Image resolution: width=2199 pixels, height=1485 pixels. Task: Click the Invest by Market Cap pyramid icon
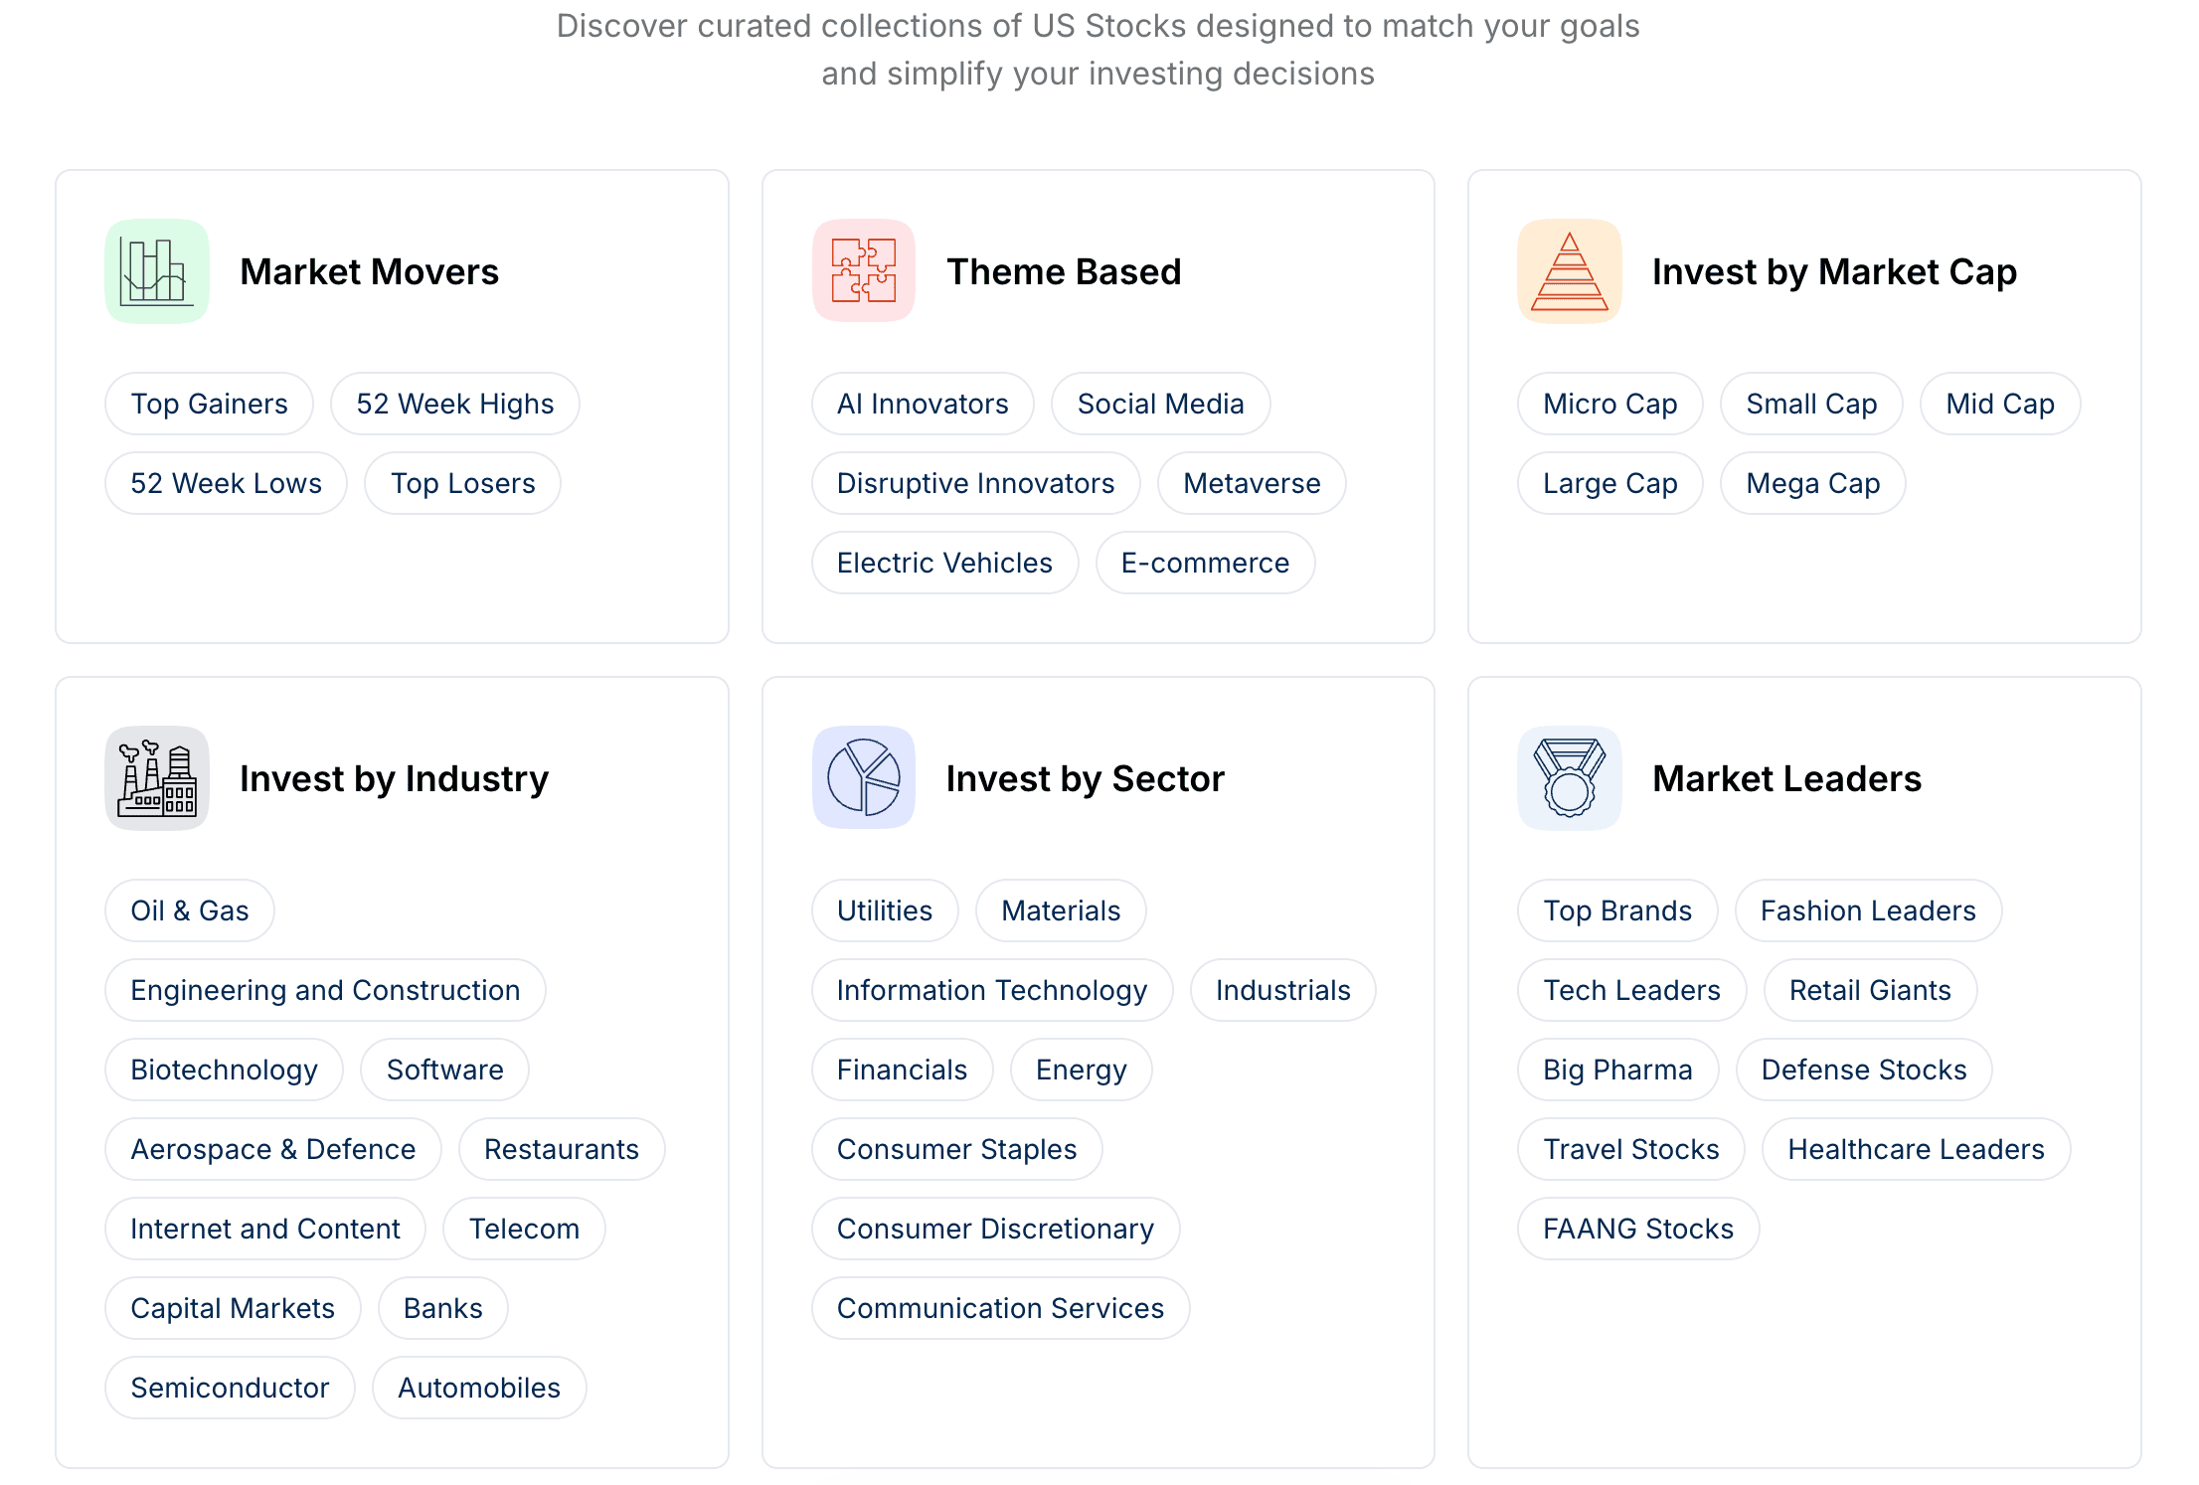point(1570,271)
